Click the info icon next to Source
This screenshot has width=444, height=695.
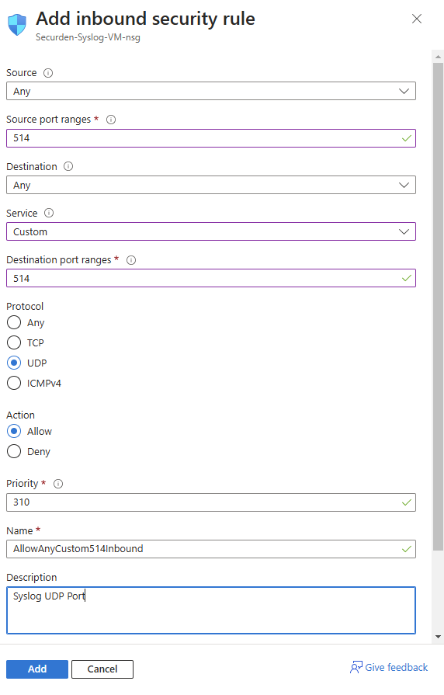[48, 73]
